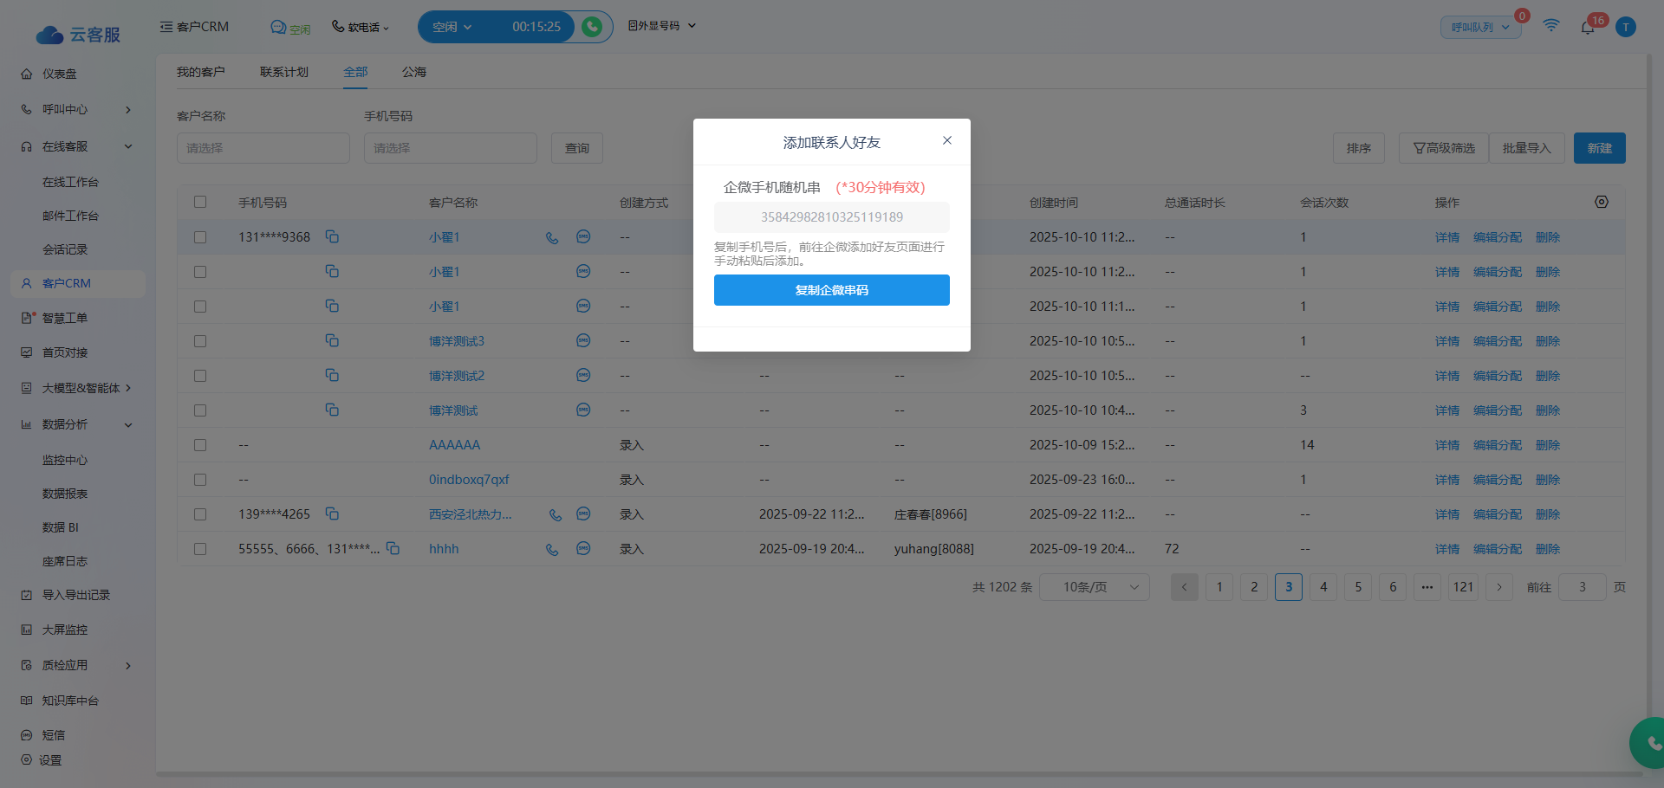1664x788 pixels.
Task: Click the Wi-Fi network status icon
Action: coord(1551,26)
